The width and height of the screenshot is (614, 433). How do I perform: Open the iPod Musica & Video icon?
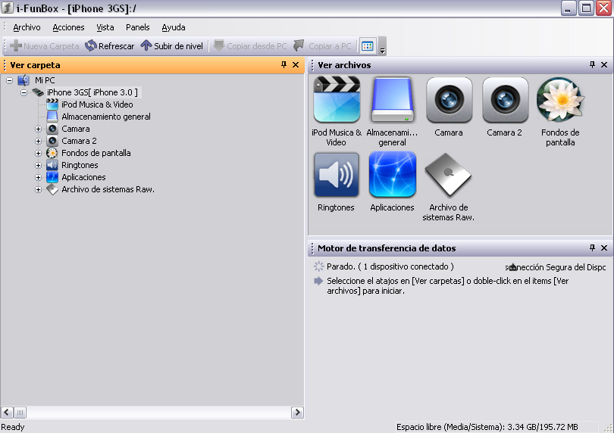pos(337,100)
